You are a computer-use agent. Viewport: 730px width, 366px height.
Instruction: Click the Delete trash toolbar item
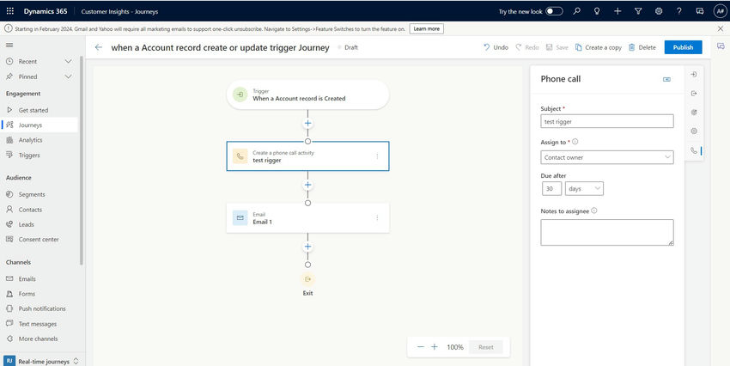(x=642, y=47)
